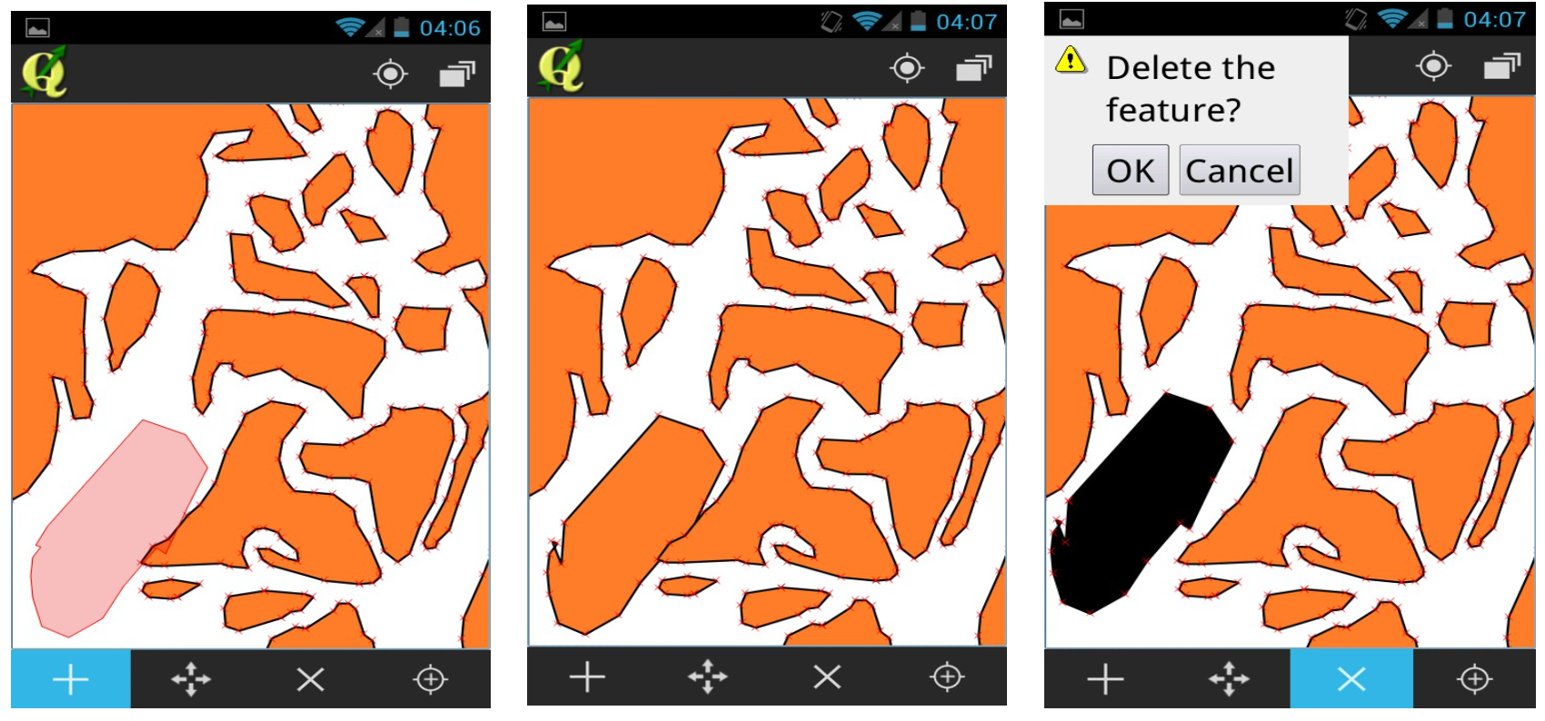Tap delete X tool in first screen
The image size is (1545, 721).
[311, 679]
